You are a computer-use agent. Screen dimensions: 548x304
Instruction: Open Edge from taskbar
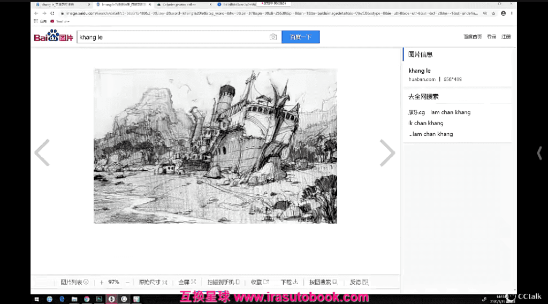62,299
